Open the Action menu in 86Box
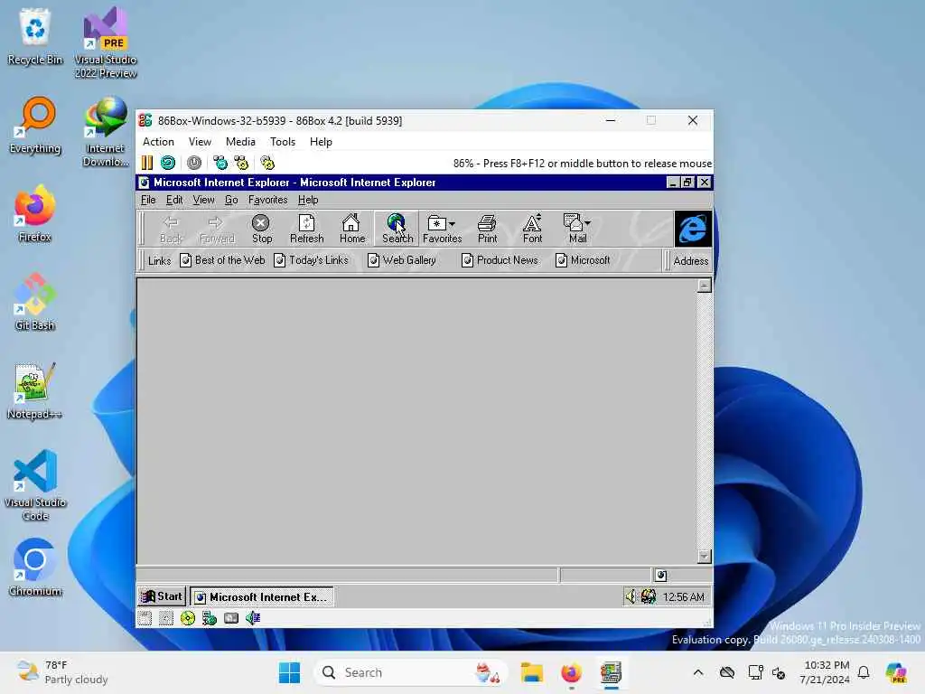Viewport: 925px width, 694px height. [x=158, y=142]
